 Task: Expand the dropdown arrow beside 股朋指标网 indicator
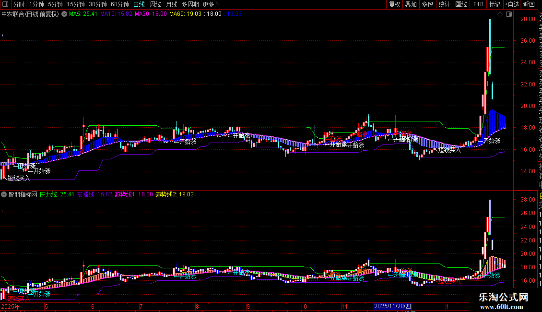pyautogui.click(x=4, y=195)
